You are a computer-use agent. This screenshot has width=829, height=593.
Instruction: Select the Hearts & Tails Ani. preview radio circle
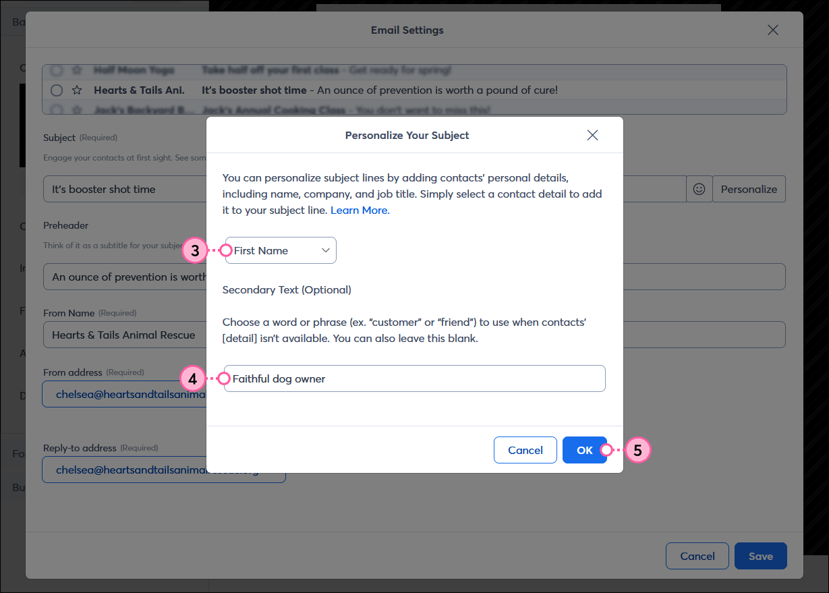pyautogui.click(x=57, y=90)
